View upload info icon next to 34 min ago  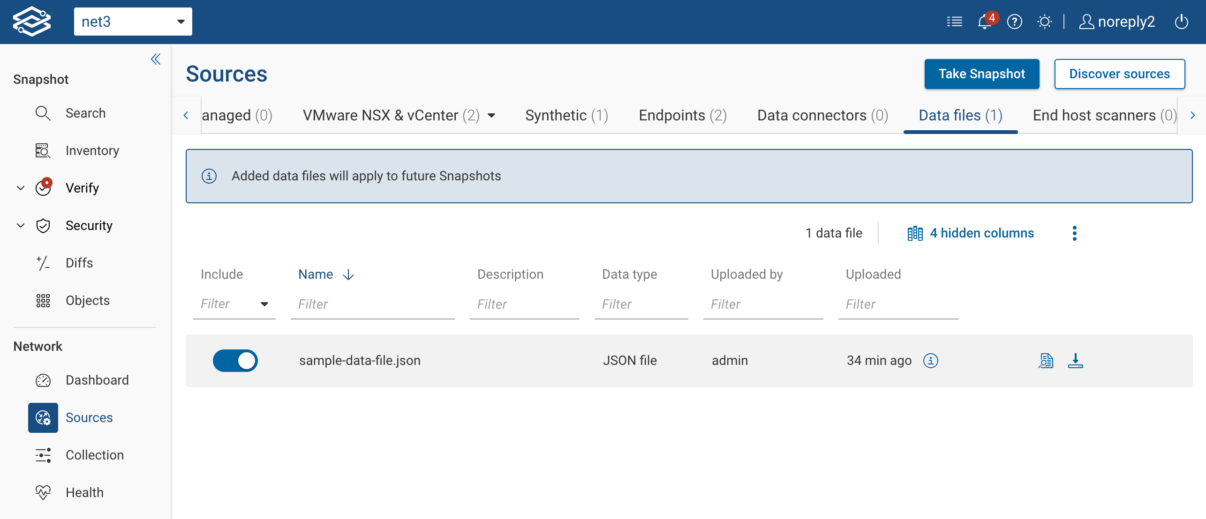click(931, 361)
